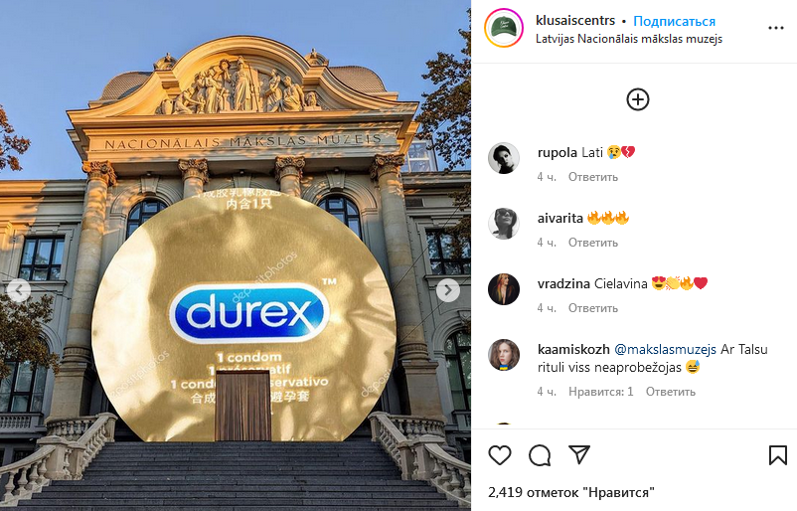Click the Подписаться follow link
The height and width of the screenshot is (511, 797).
coord(674,21)
